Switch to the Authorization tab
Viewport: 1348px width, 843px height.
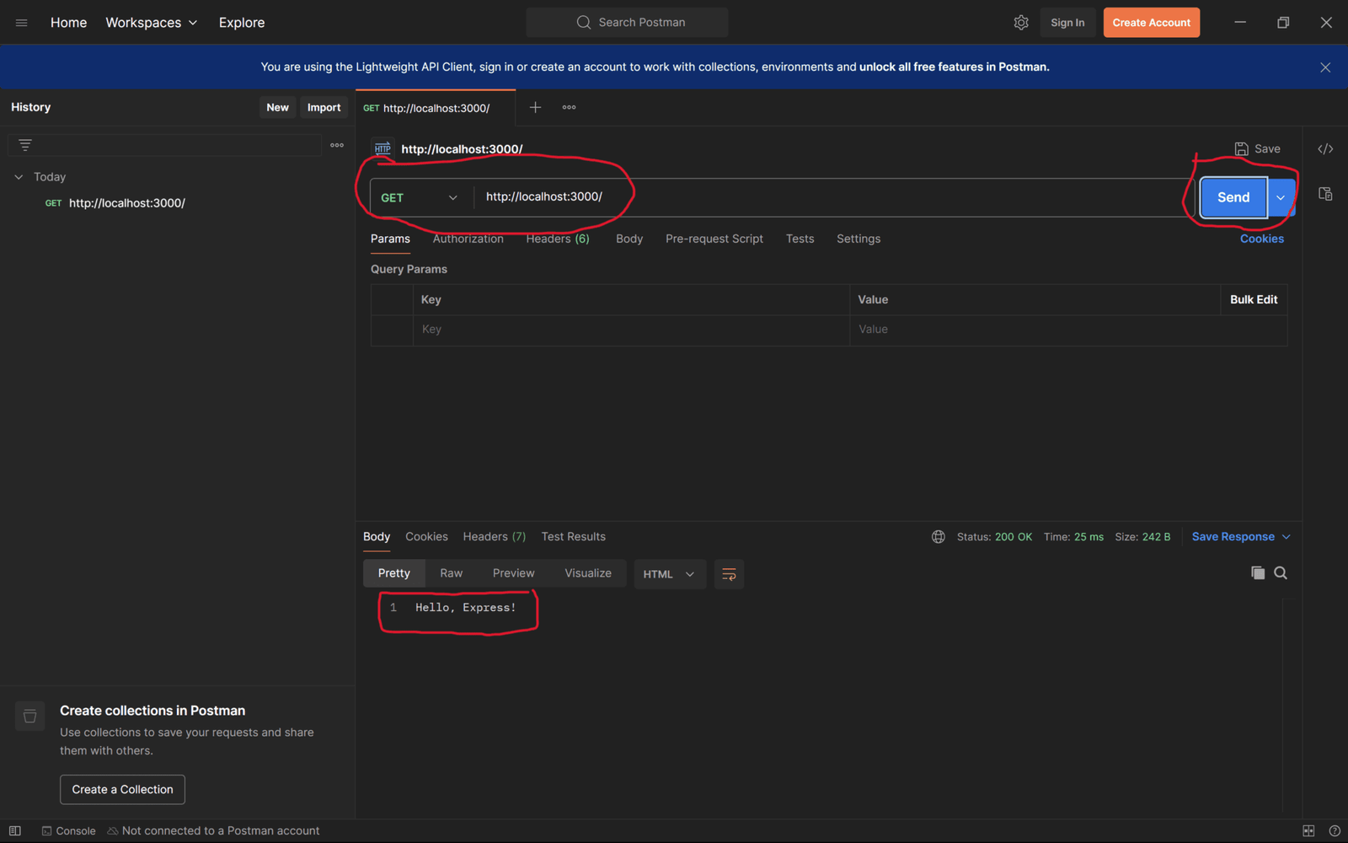click(468, 239)
